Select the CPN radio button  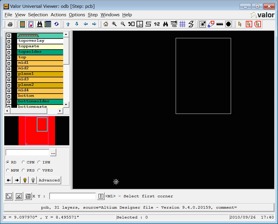coord(23,162)
